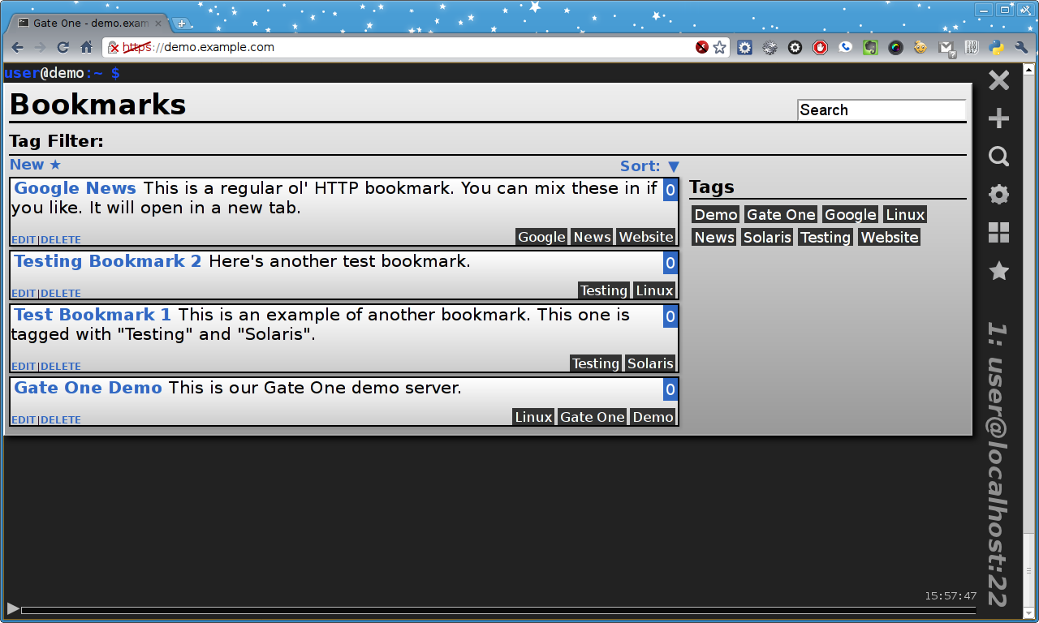Click Linux tag on Testing Bookmark 2
The height and width of the screenshot is (623, 1039).
654,290
